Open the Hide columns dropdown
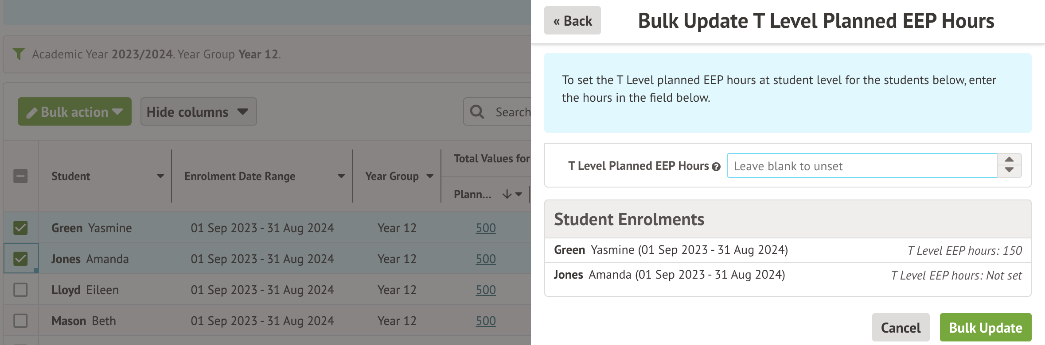 click(198, 112)
